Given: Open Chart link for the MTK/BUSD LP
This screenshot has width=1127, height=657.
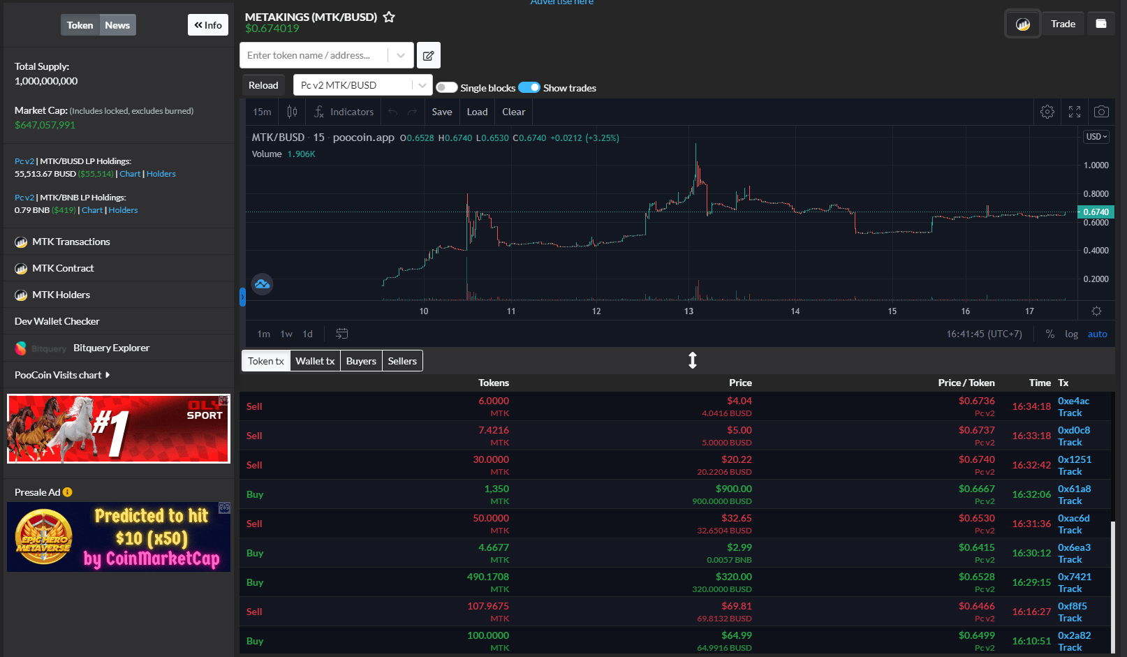Looking at the screenshot, I should 130,174.
